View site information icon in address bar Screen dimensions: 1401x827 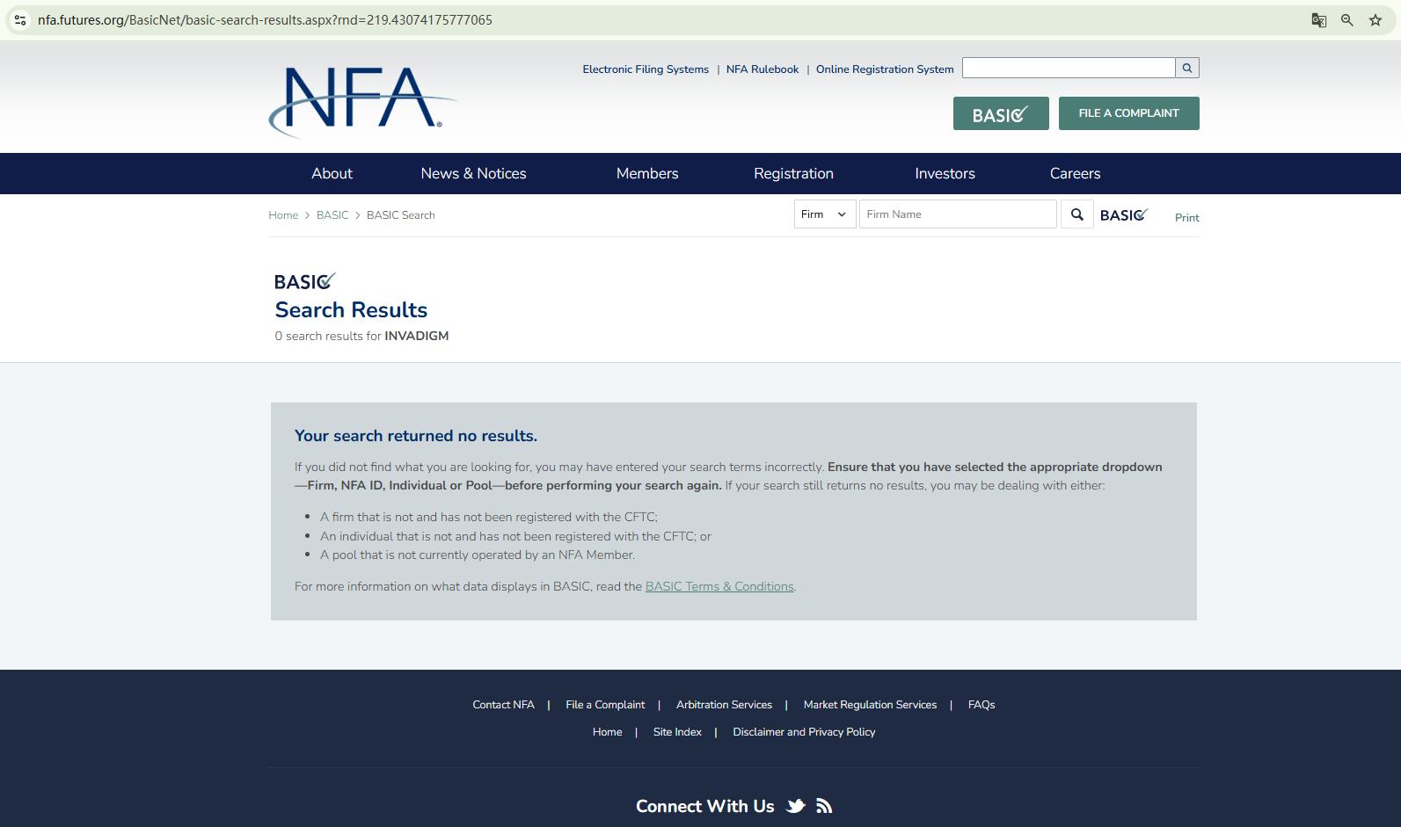click(x=20, y=20)
